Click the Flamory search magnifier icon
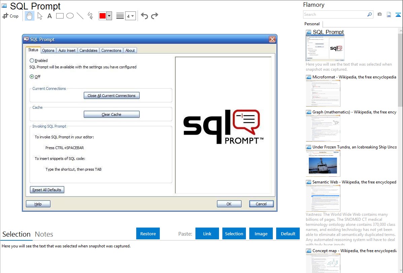Image resolution: width=403 pixels, height=273 pixels. coord(369,14)
